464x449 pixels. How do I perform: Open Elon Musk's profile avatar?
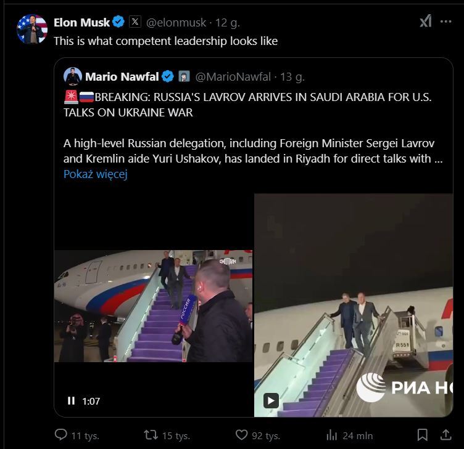click(x=32, y=29)
